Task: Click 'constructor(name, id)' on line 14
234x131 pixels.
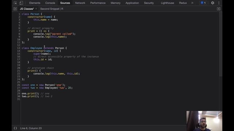Action: [x=43, y=51]
